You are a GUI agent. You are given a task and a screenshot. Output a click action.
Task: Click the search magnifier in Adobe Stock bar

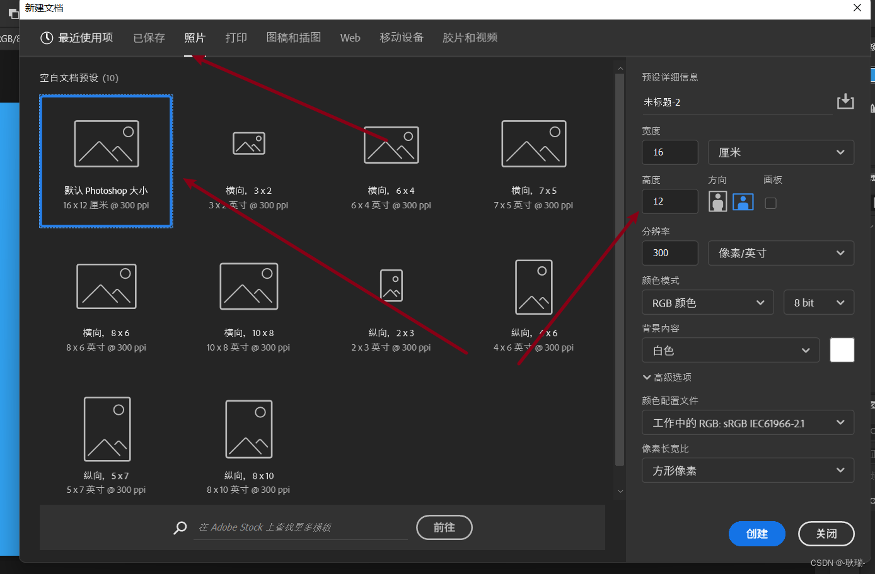pyautogui.click(x=180, y=527)
